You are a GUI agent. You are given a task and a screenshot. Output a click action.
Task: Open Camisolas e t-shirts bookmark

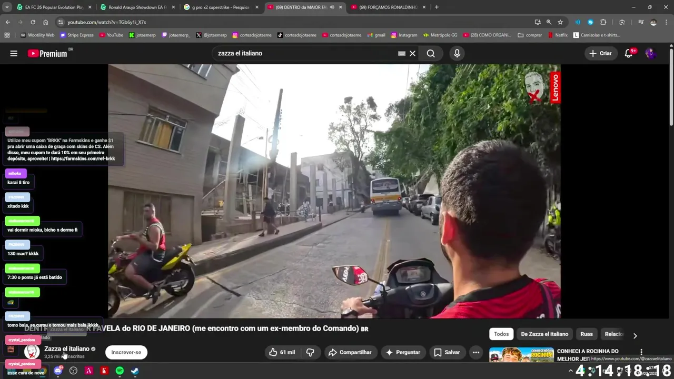pyautogui.click(x=597, y=35)
